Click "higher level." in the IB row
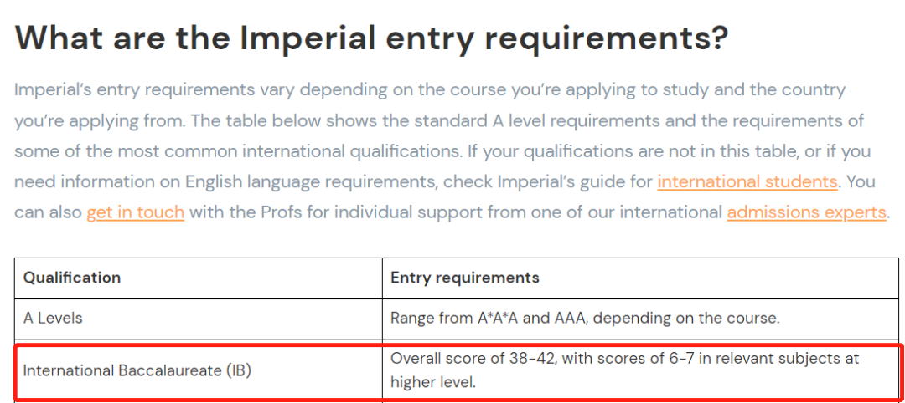 [x=433, y=382]
